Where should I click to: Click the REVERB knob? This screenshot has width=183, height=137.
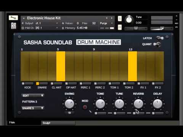pos(138,104)
